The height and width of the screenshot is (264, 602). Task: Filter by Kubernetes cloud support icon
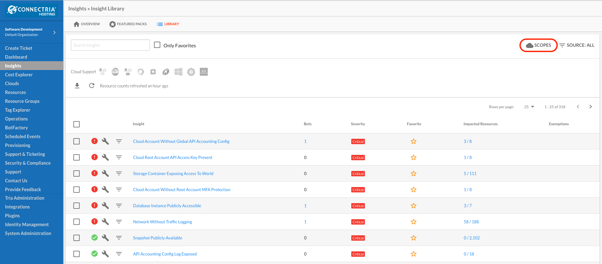[191, 72]
